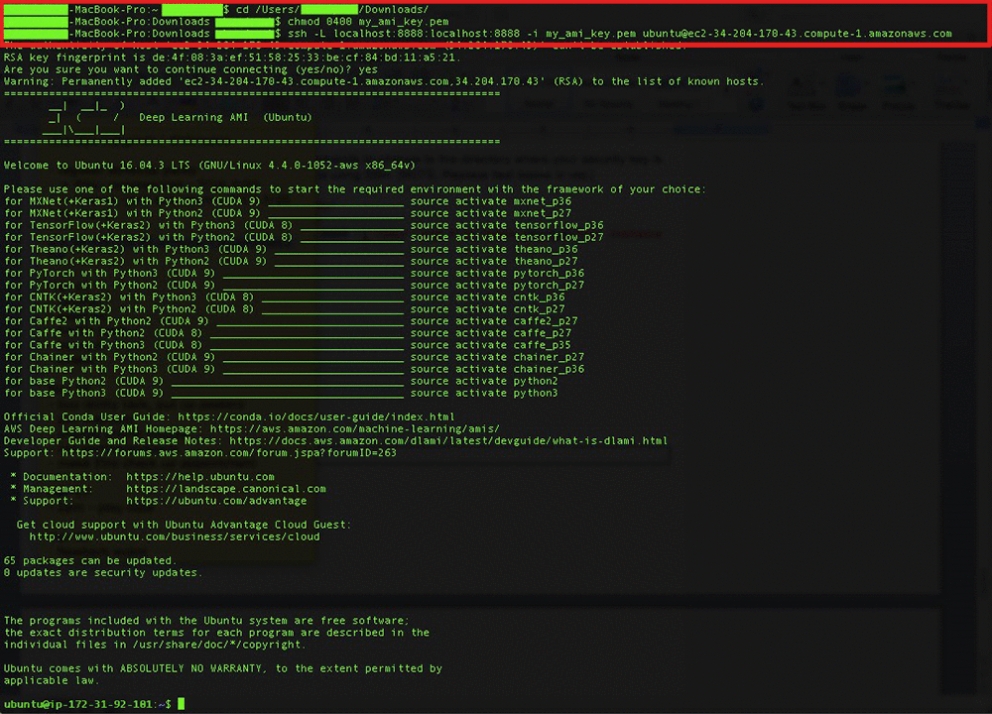
Task: Click 'Ubuntu comes with ABSOLUTELY NO WARRANTY' line
Action: [x=222, y=669]
